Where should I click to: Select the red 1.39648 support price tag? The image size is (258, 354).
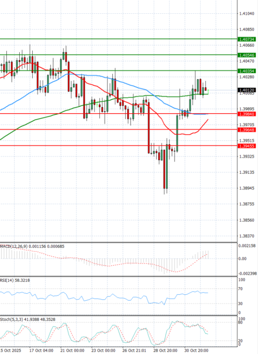247,129
